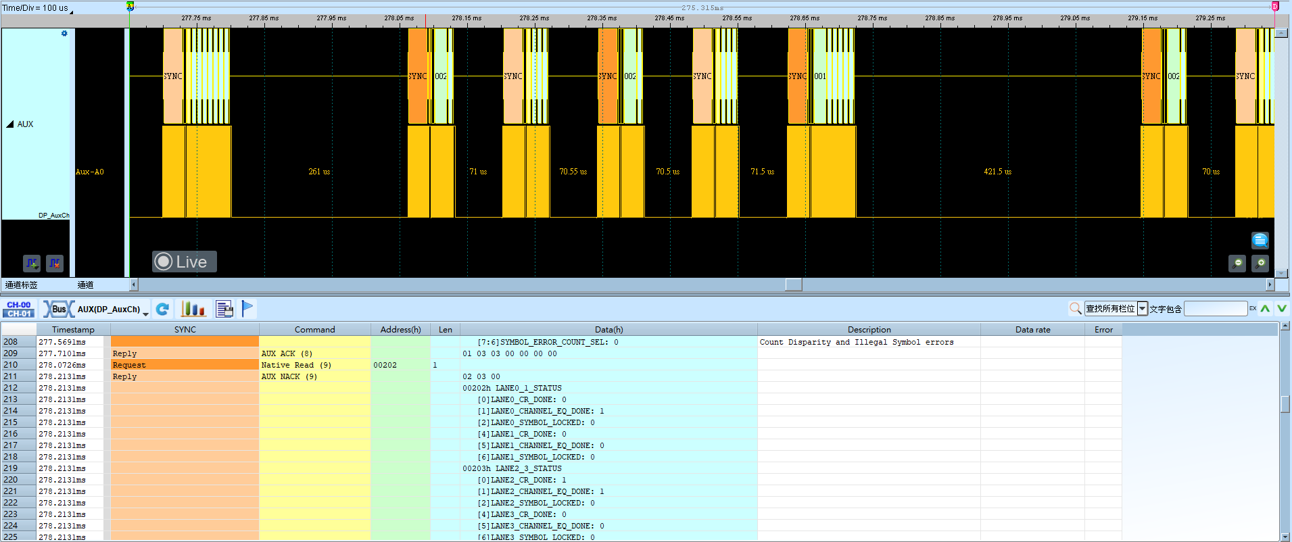Image resolution: width=1292 pixels, height=542 pixels.
Task: Click the table vertical scrollbar thumb
Action: pos(1285,404)
